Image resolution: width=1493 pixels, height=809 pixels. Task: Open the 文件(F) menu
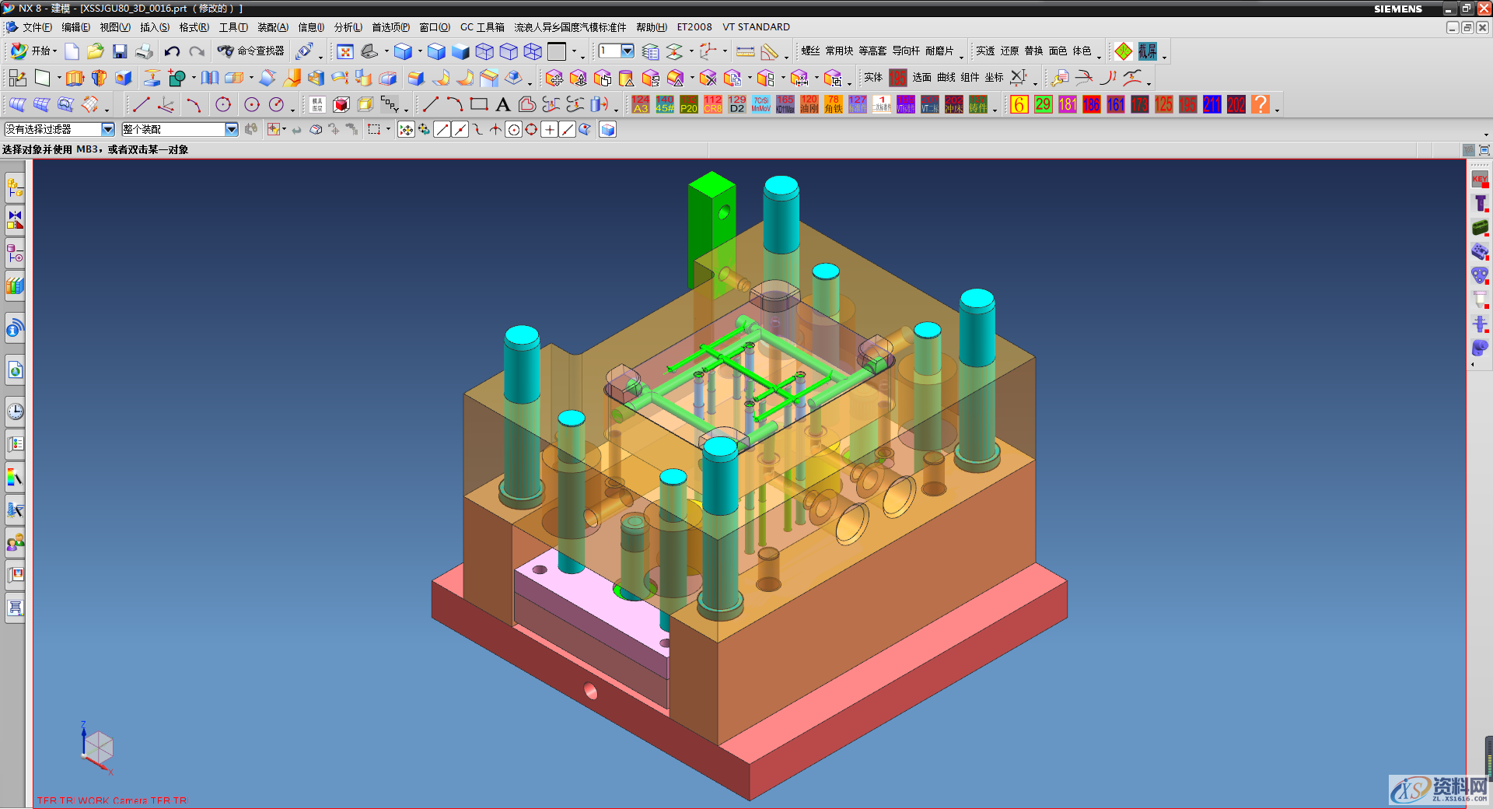[x=36, y=27]
